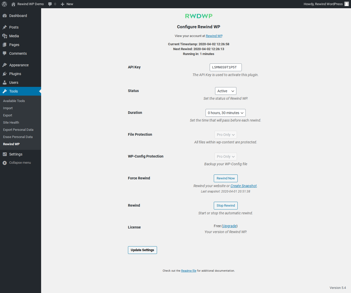Click the RWDWP logo
The height and width of the screenshot is (293, 351).
tap(199, 16)
